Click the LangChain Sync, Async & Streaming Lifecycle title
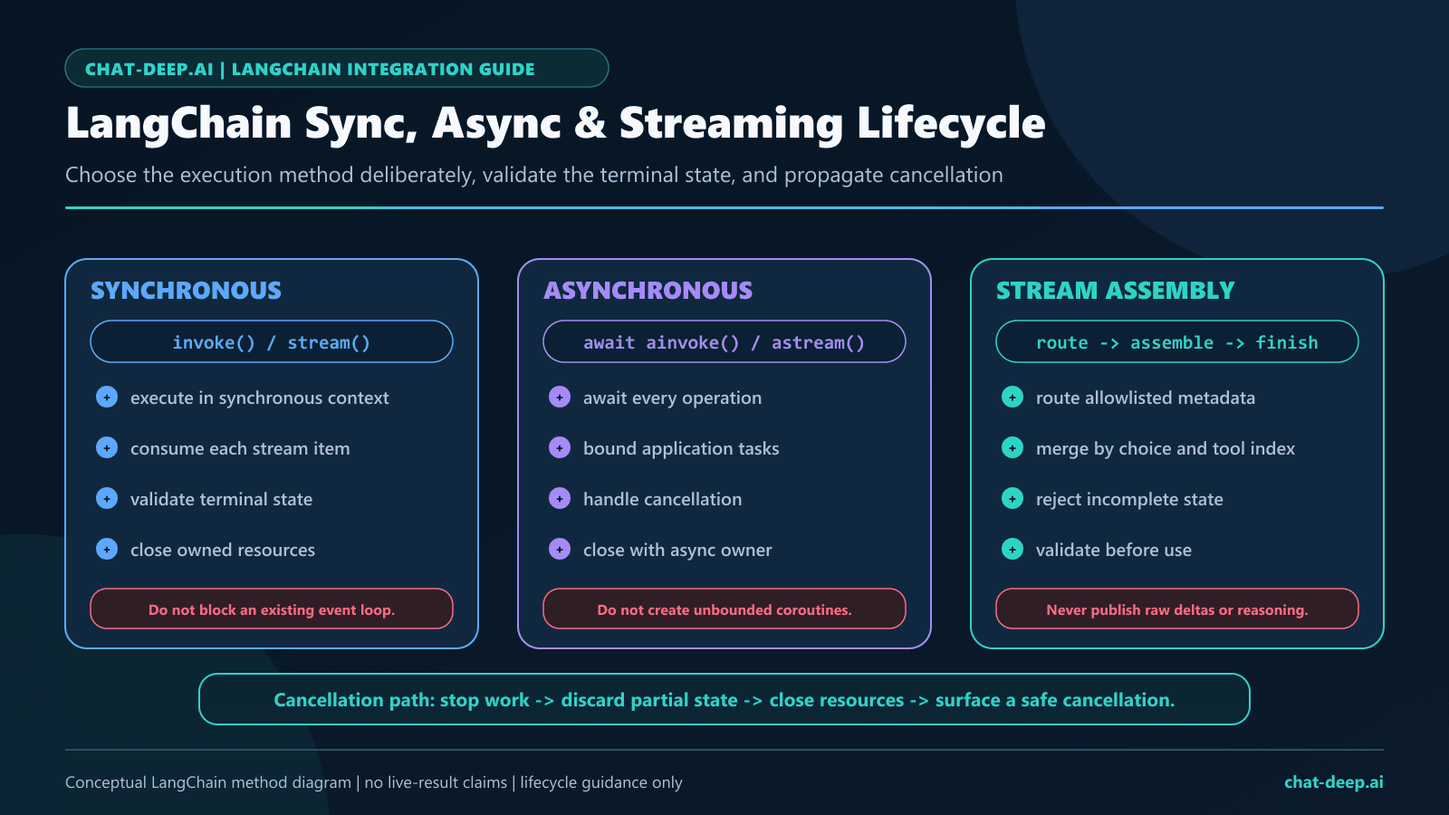 click(555, 124)
